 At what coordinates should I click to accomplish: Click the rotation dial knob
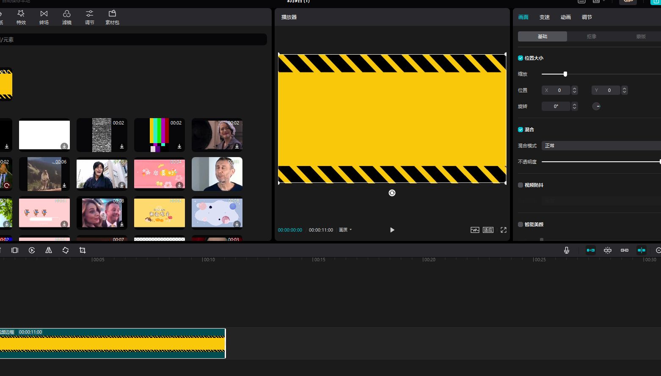coord(596,106)
